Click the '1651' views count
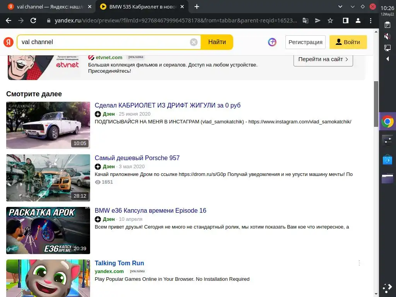The width and height of the screenshot is (396, 297). click(x=107, y=182)
